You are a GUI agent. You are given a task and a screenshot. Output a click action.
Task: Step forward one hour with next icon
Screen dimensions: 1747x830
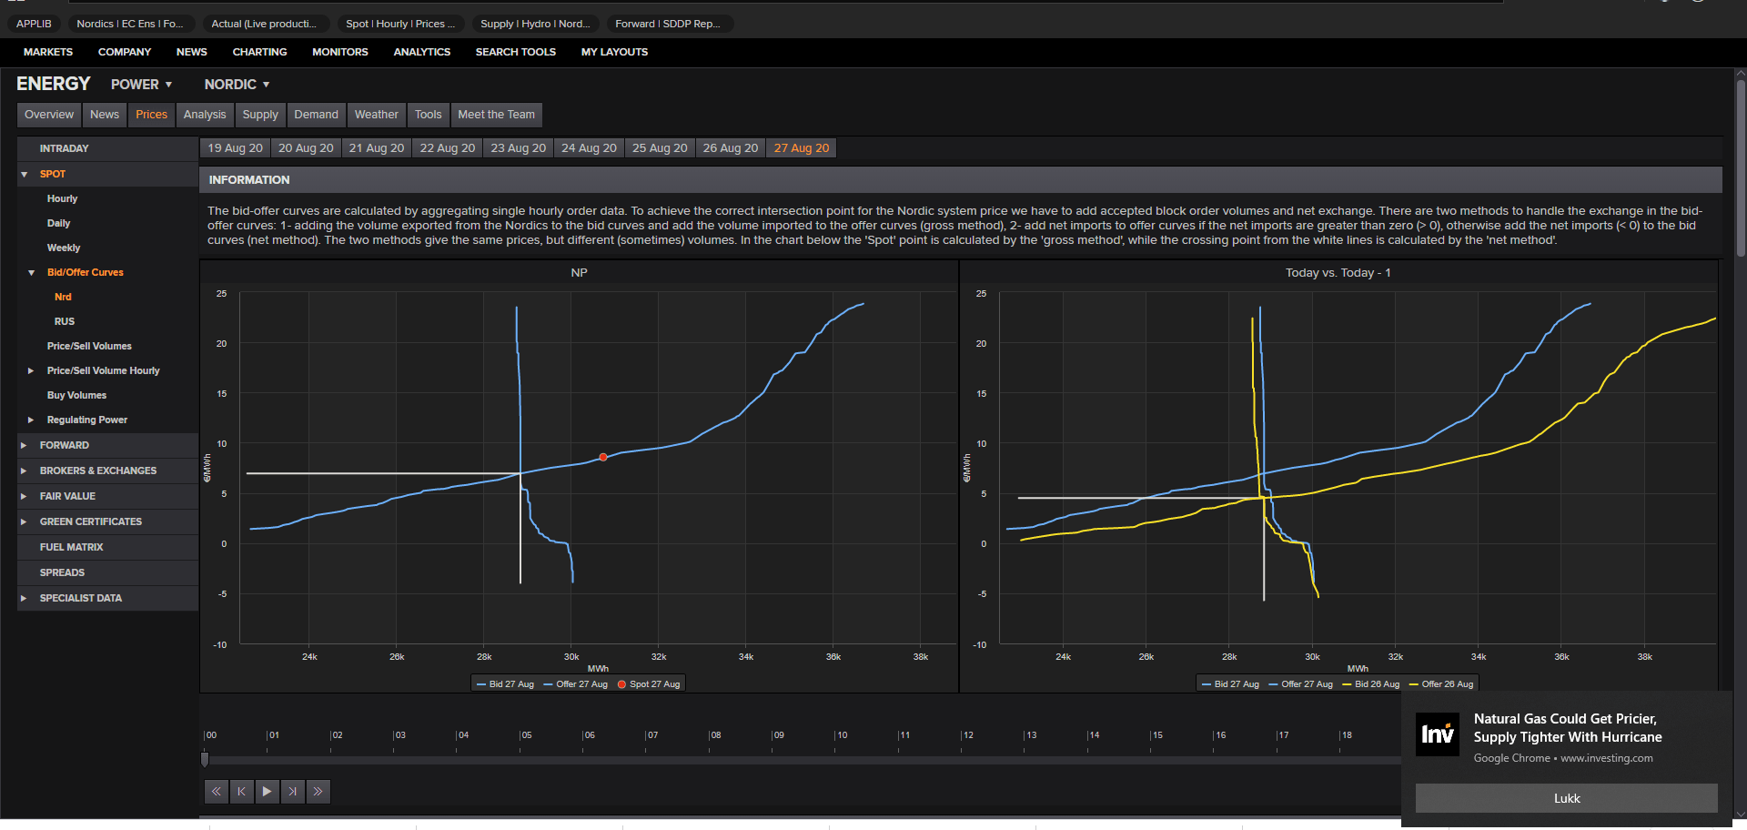pos(292,792)
